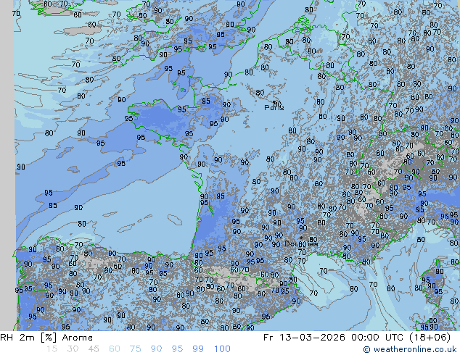Click the 'RH 2m [%] Arome' title
This screenshot has width=460, height=355.
coord(46,338)
